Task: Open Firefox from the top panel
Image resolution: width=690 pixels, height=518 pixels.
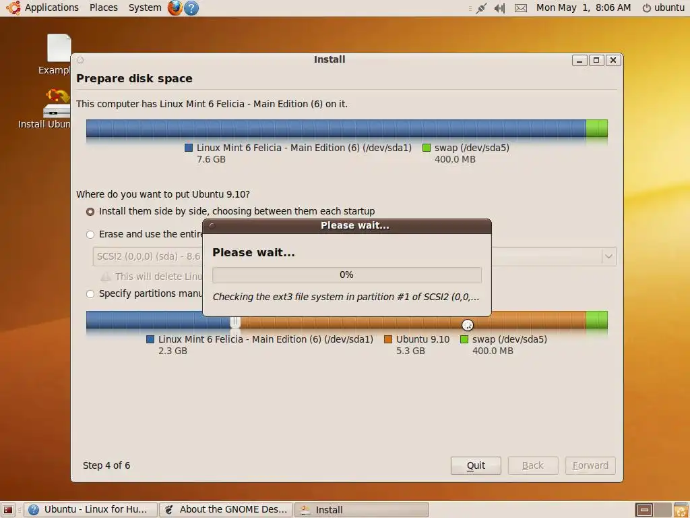Action: point(175,8)
